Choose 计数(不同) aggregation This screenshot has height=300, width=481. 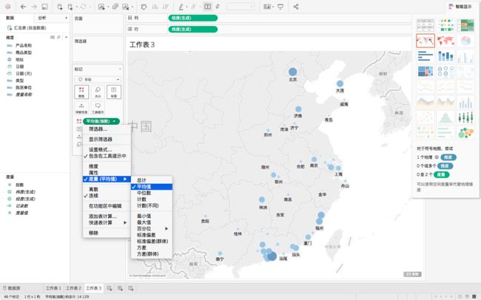(x=147, y=205)
